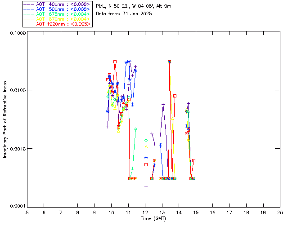The height and width of the screenshot is (230, 288).
Task: Select the blue dashed line sample in legend
Action: (29, 9)
